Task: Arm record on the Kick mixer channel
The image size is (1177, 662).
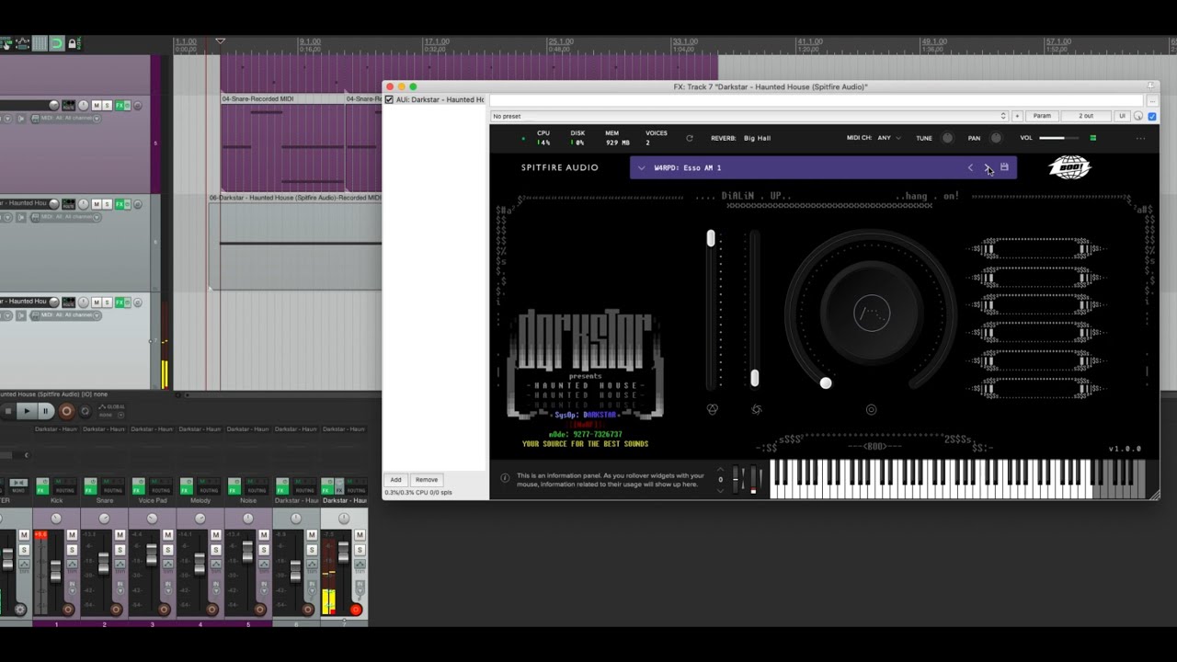Action: point(68,610)
